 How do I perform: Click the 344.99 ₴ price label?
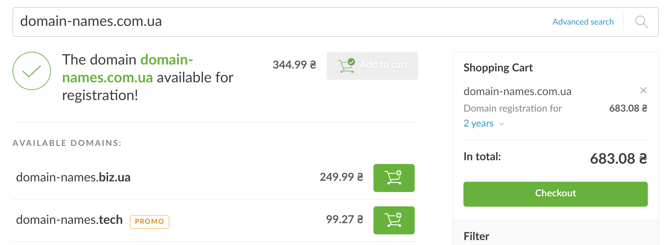coord(294,65)
